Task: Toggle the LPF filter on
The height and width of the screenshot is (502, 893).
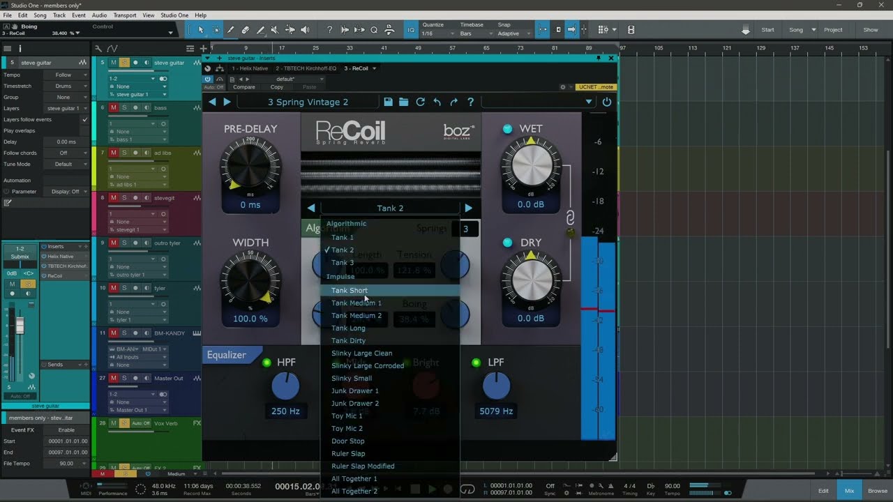Action: pyautogui.click(x=476, y=363)
